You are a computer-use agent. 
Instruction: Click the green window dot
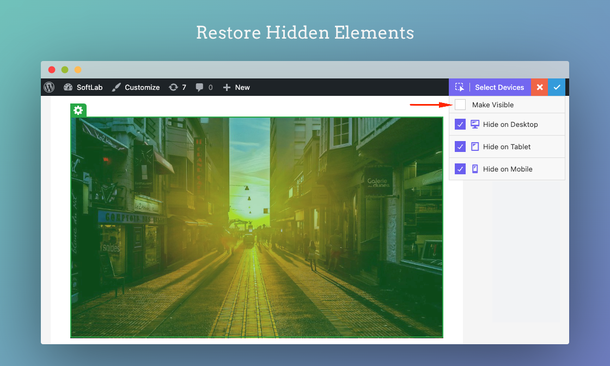(x=65, y=70)
